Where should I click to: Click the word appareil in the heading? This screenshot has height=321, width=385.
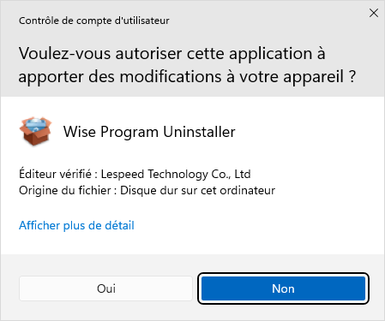tap(313, 77)
